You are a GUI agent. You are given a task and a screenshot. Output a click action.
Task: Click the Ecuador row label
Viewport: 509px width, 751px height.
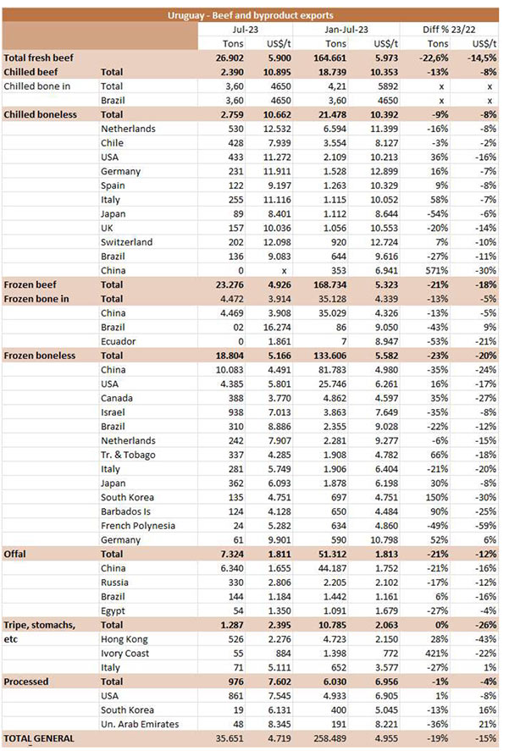click(119, 341)
